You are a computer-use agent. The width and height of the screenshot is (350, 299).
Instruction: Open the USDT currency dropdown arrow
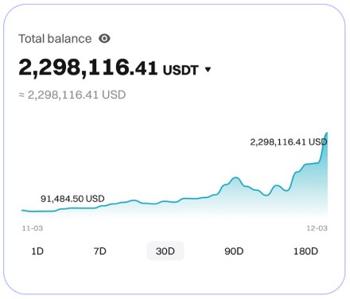tap(208, 69)
